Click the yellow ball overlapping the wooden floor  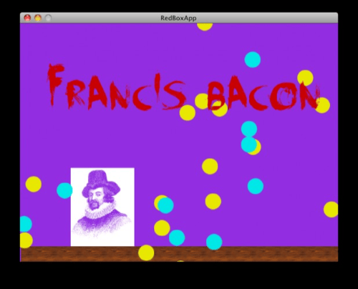[x=146, y=253]
